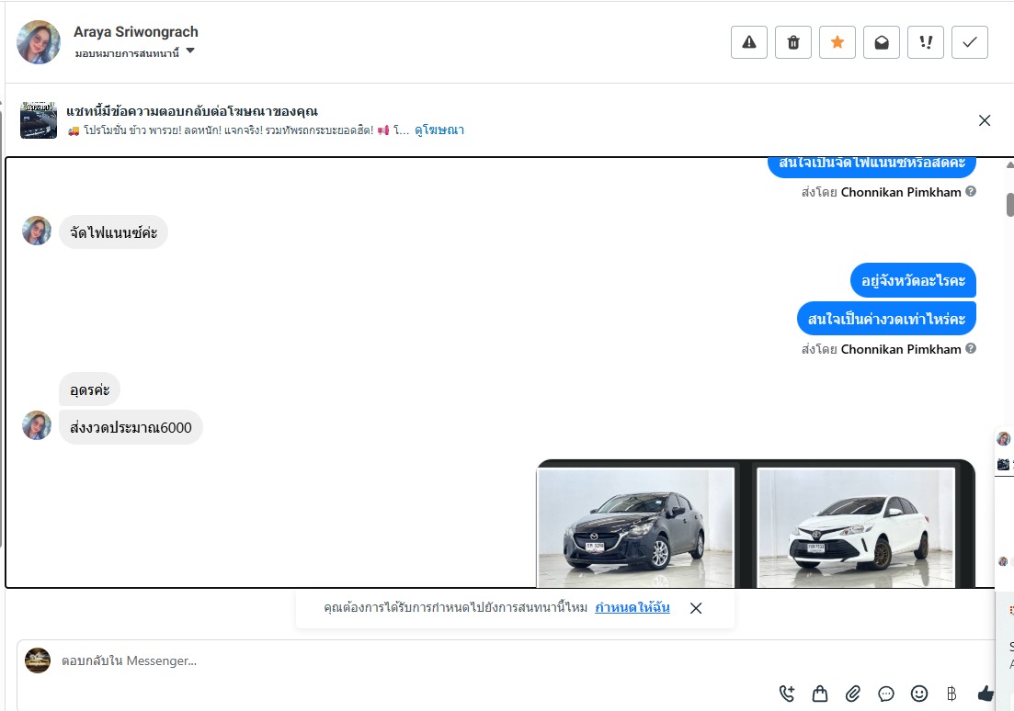Viewport: 1014px width, 711px height.
Task: Open the ดูโฆษณา view ad link
Action: click(439, 130)
